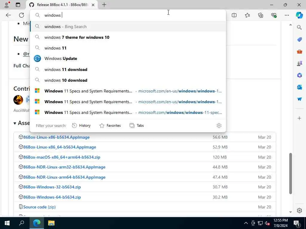The image size is (306, 229).
Task: Click the AsciiWolf contributor avatar
Action: 18,100
